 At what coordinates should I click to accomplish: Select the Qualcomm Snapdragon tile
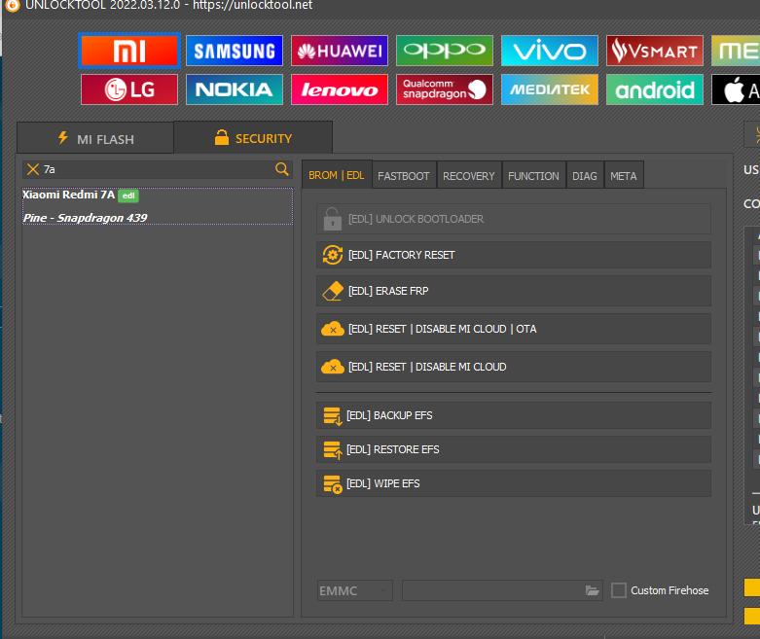[445, 89]
